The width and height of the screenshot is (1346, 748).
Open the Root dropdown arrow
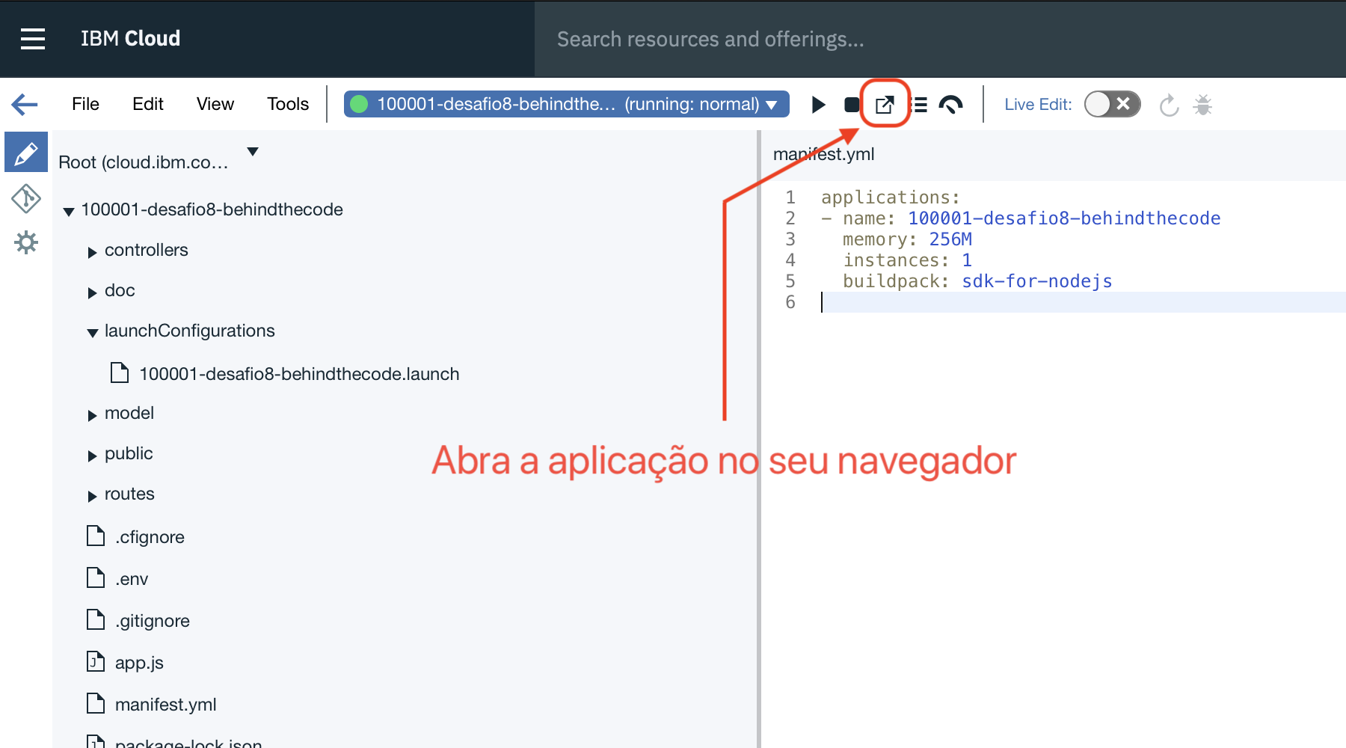pyautogui.click(x=253, y=152)
